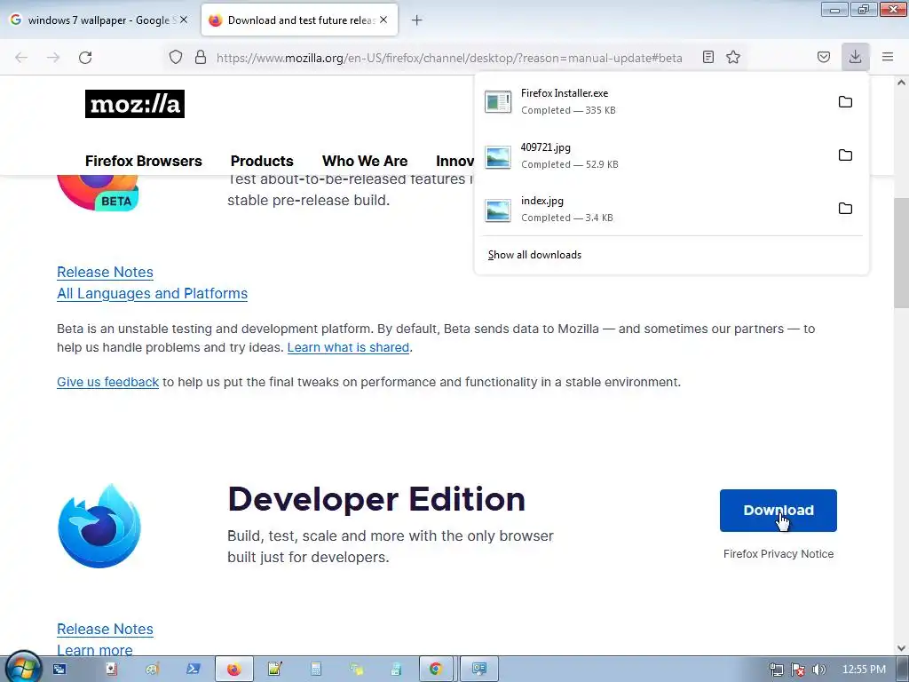Reload the current page

coord(85,58)
